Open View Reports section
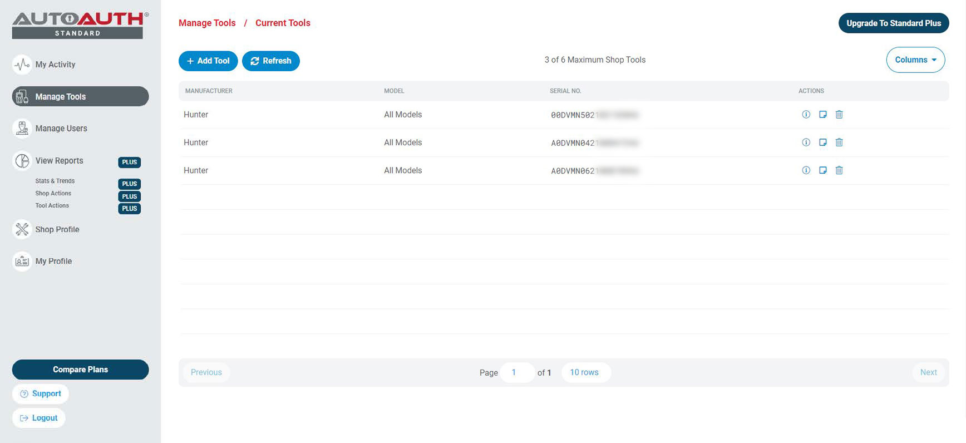Image resolution: width=966 pixels, height=443 pixels. (59, 161)
